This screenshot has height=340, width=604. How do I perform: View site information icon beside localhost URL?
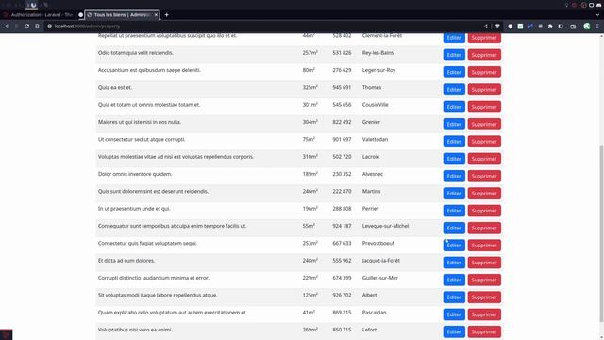[49, 26]
